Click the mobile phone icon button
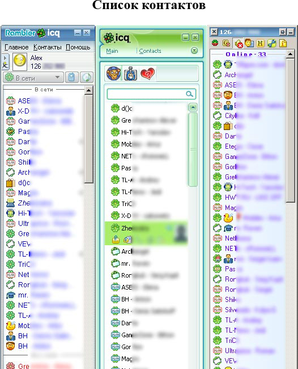 72,77
